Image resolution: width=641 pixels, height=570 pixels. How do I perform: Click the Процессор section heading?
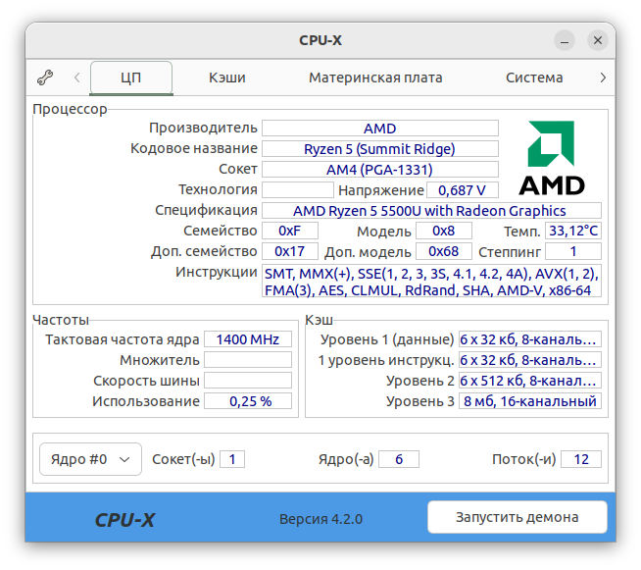point(70,109)
